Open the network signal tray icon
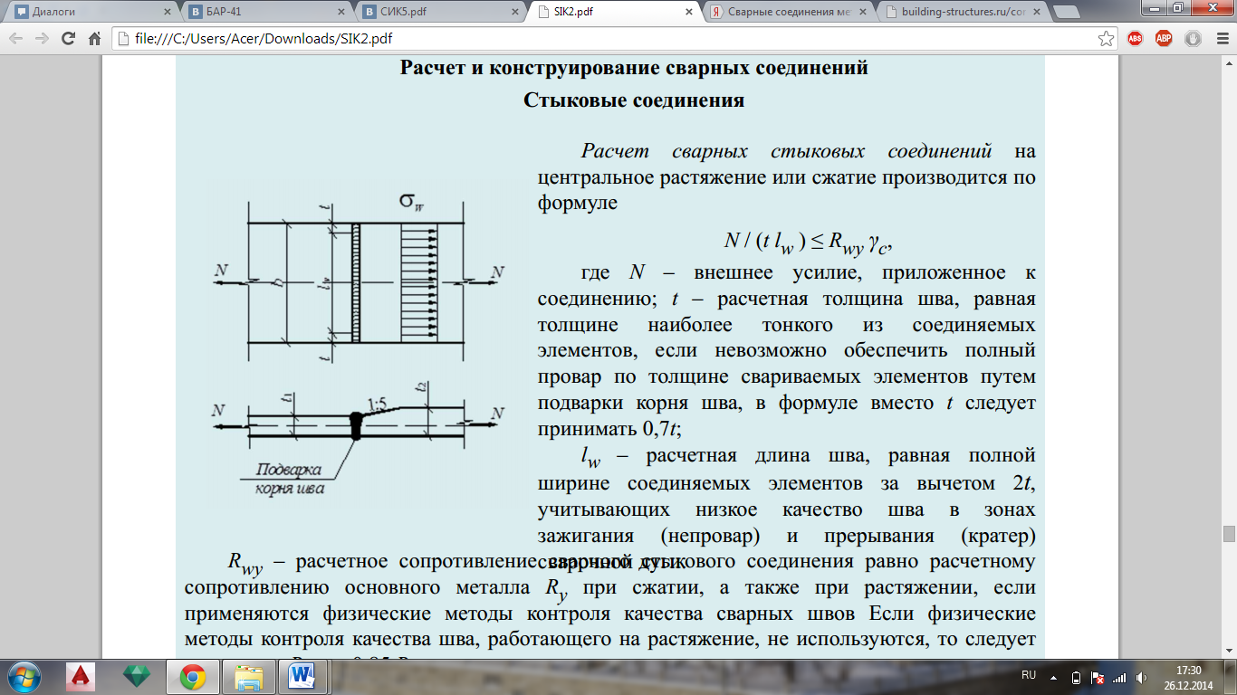 tap(1119, 677)
